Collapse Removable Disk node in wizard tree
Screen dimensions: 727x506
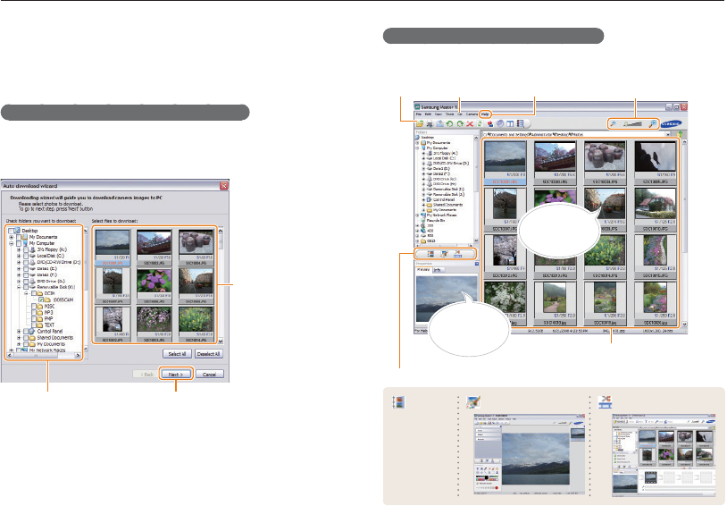(x=19, y=287)
